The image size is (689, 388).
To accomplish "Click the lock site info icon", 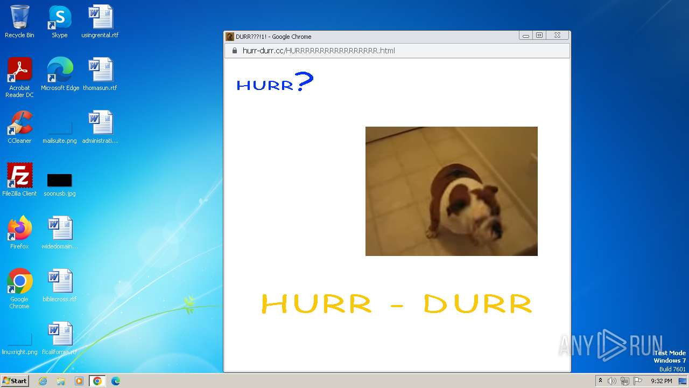I will coord(234,51).
